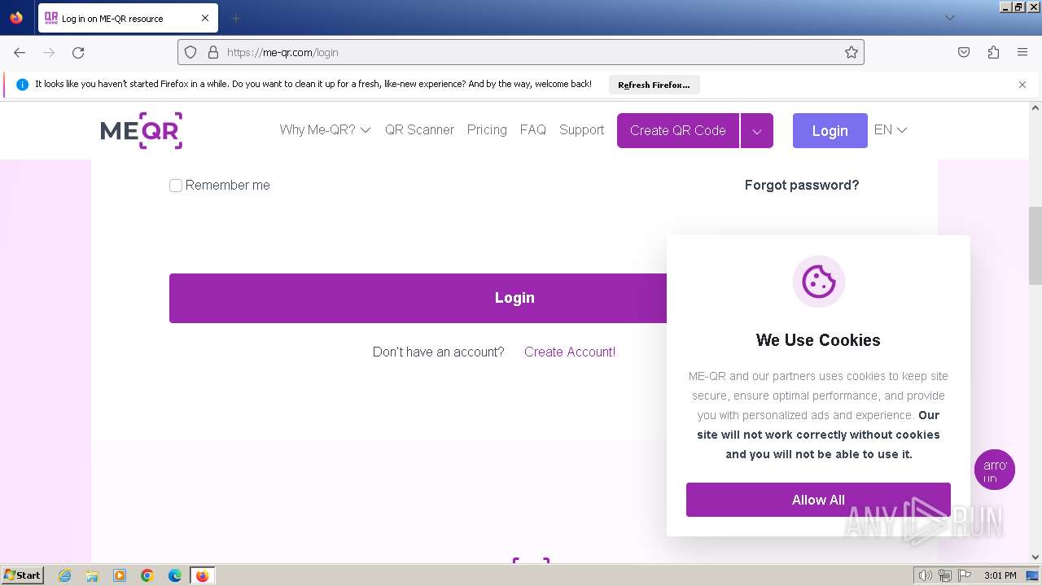1042x586 pixels.
Task: Go back with browser back arrow
Action: pos(20,52)
